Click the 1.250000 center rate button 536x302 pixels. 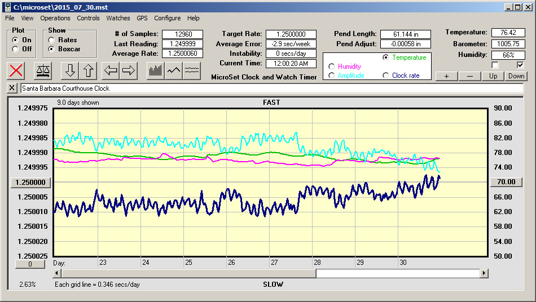tap(30, 182)
